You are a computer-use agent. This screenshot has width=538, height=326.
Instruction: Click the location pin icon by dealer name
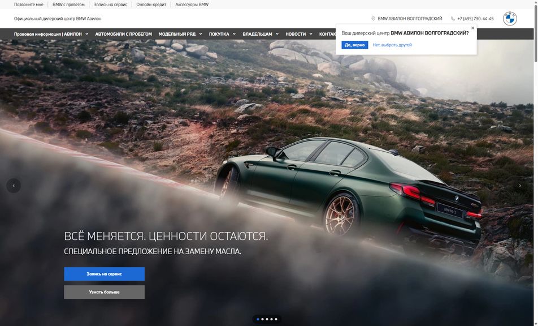pos(373,19)
